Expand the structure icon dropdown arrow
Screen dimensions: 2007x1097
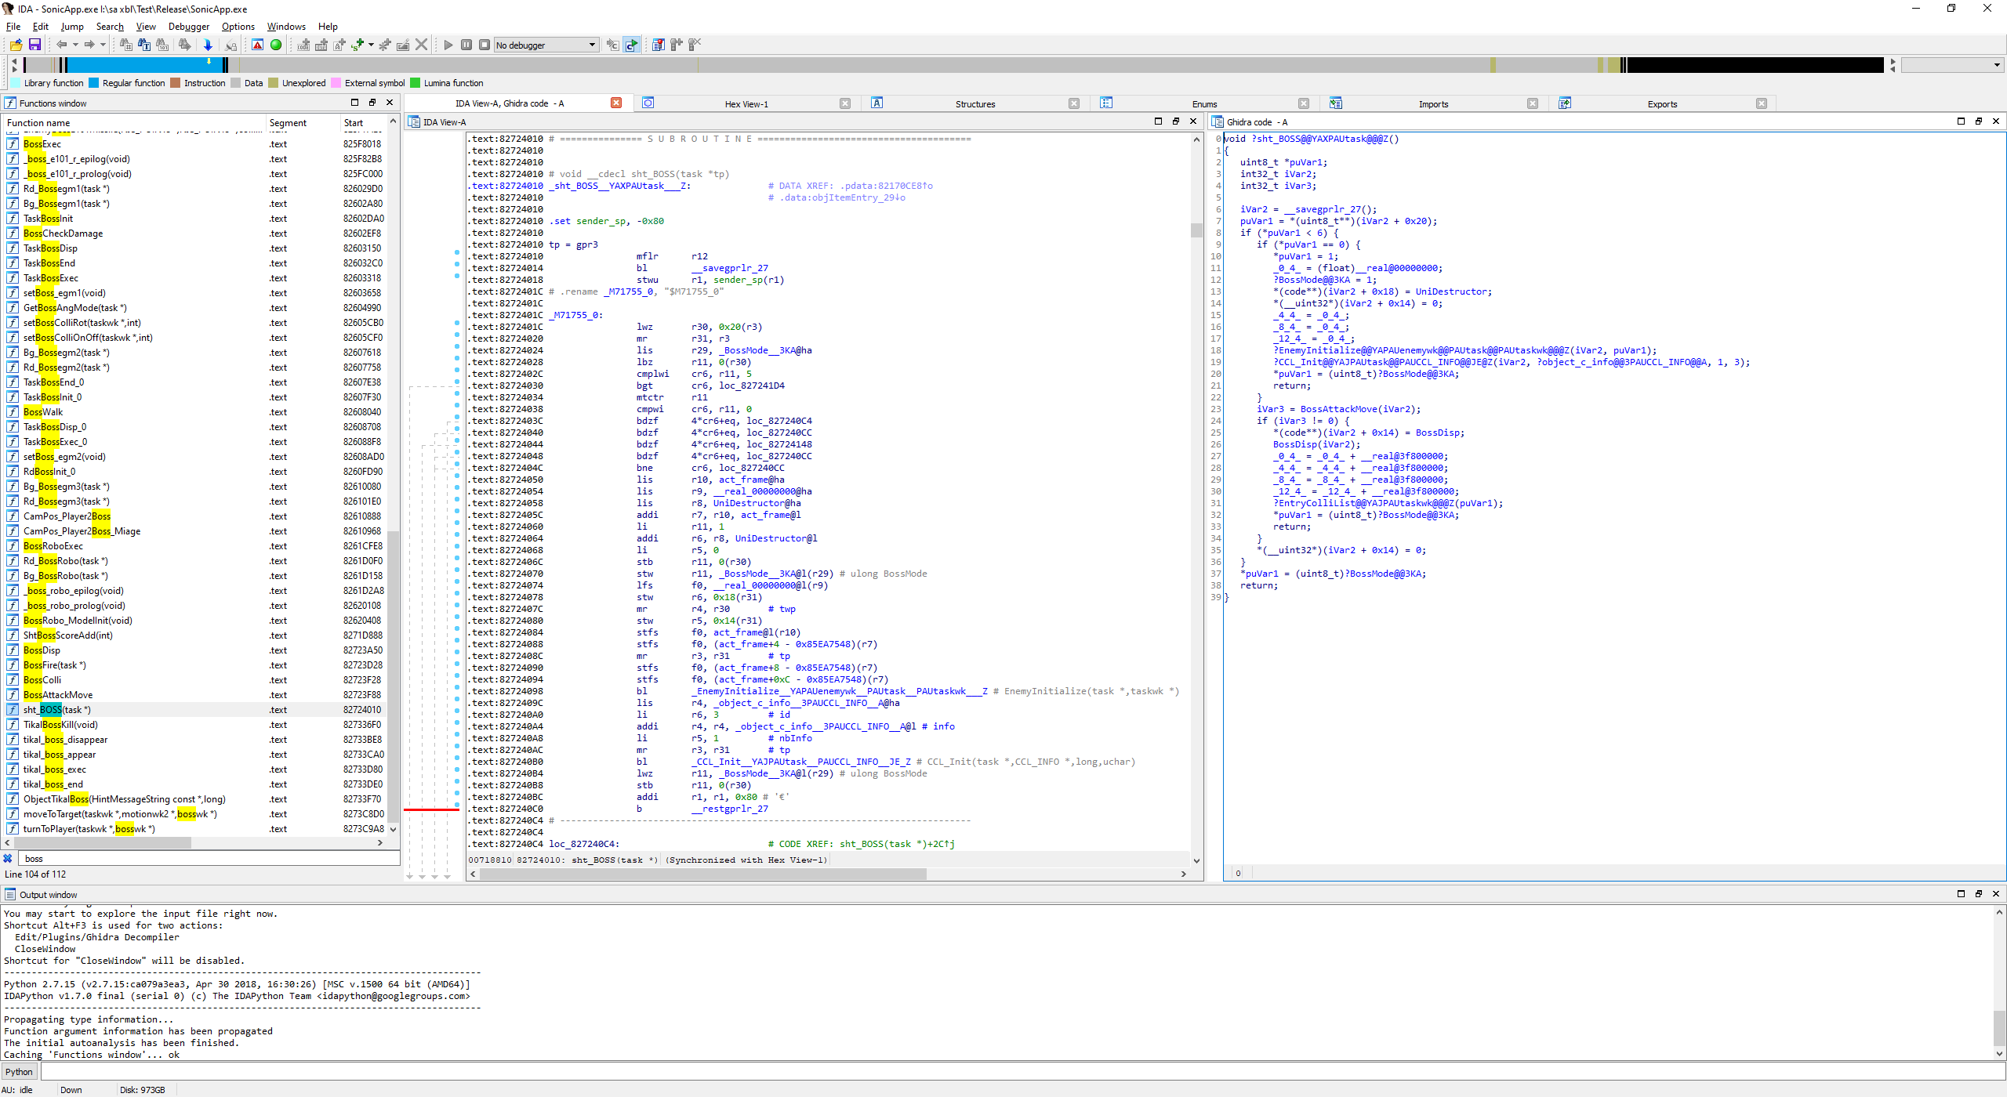[x=371, y=45]
